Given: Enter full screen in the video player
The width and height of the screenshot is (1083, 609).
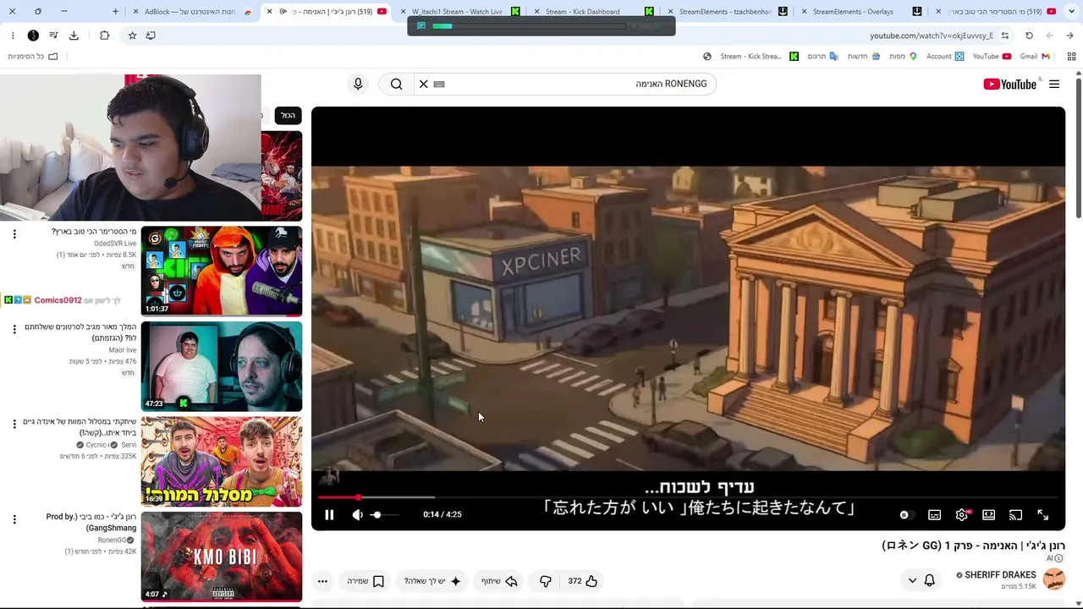Looking at the screenshot, I should pyautogui.click(x=1042, y=514).
